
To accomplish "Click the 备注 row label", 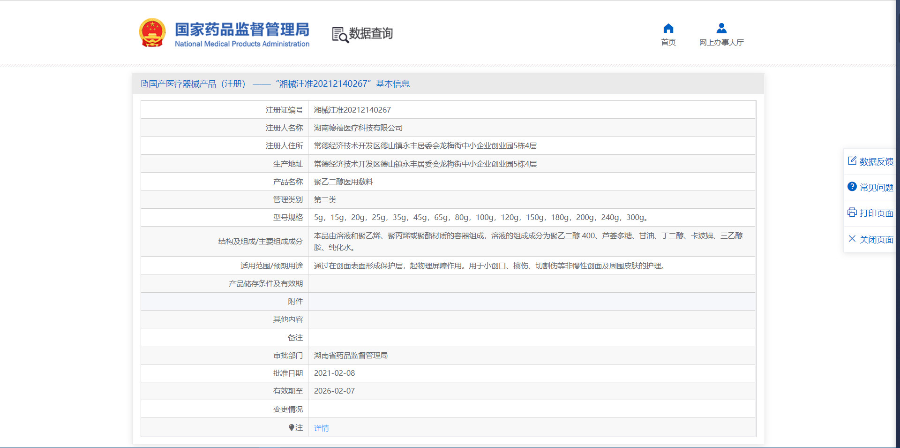I will click(296, 337).
